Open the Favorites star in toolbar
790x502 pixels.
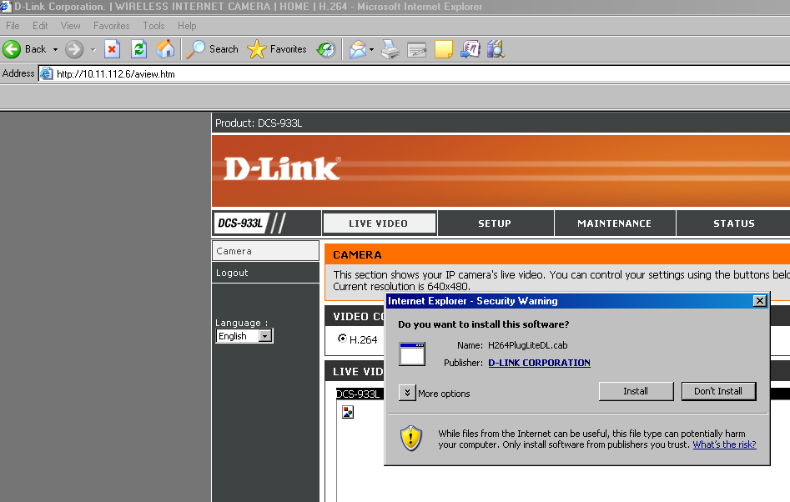pyautogui.click(x=257, y=49)
